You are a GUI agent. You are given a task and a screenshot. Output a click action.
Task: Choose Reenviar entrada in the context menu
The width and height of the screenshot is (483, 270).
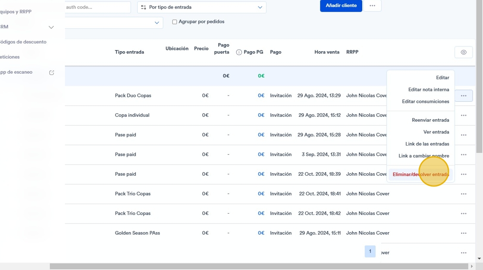[430, 120]
